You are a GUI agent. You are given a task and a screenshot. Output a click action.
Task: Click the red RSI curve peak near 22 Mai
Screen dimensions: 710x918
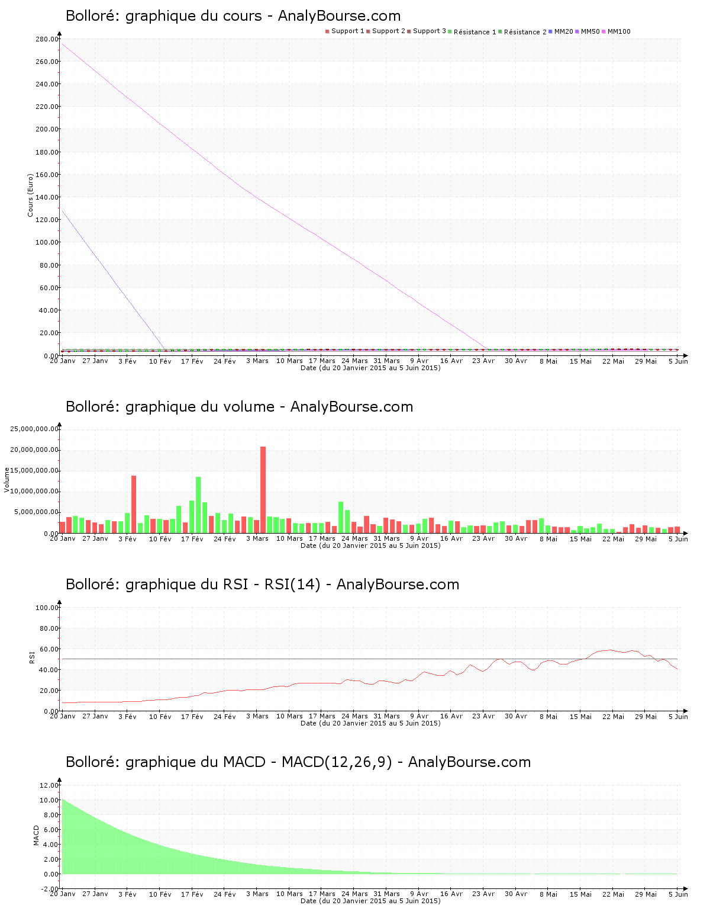[x=611, y=650]
